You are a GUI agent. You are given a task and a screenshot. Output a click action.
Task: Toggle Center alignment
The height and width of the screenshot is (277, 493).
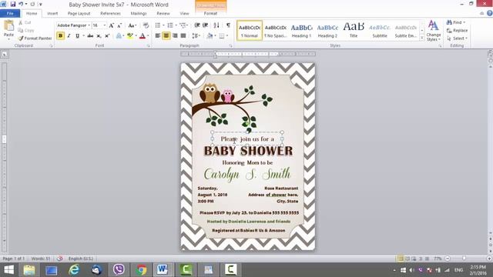click(x=166, y=36)
